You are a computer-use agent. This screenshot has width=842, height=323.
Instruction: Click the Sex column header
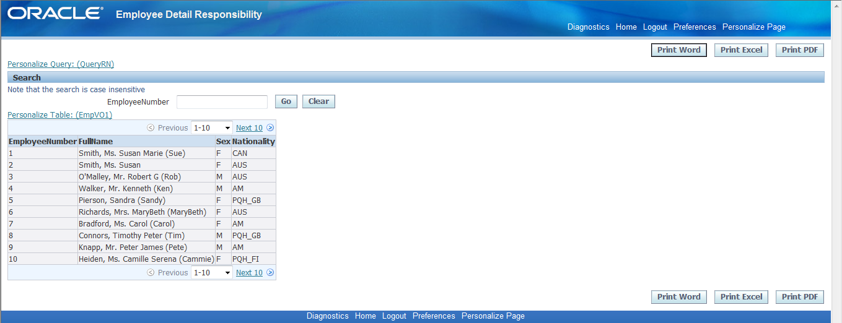tap(223, 142)
